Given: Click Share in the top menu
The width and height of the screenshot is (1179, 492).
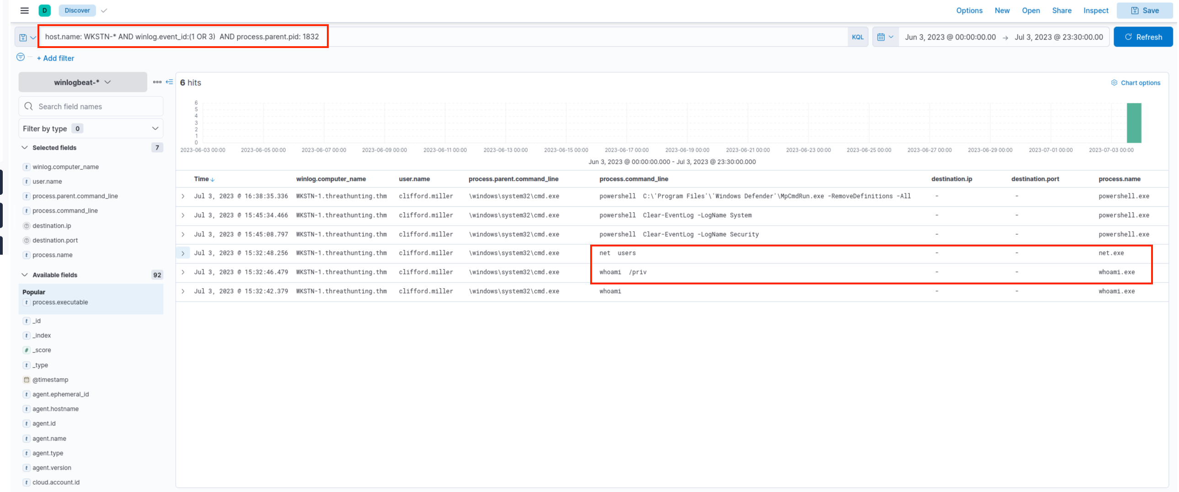Looking at the screenshot, I should click(x=1062, y=11).
